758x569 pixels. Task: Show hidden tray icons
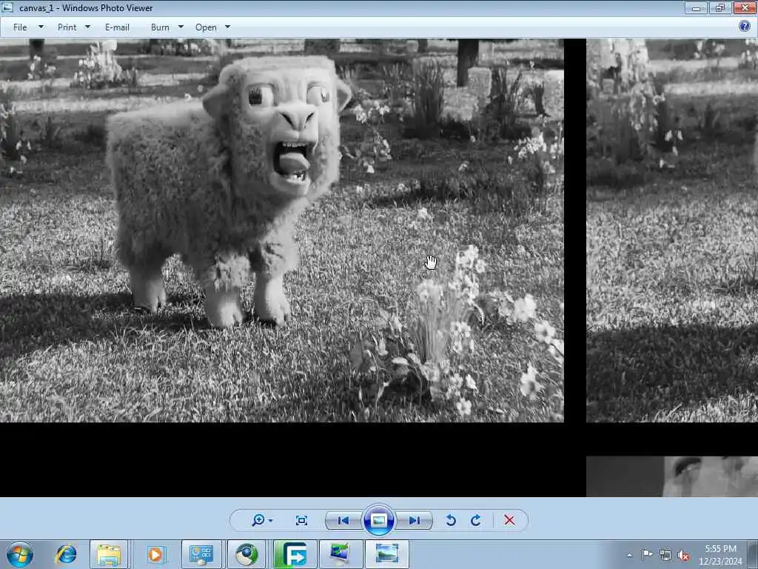coord(629,555)
